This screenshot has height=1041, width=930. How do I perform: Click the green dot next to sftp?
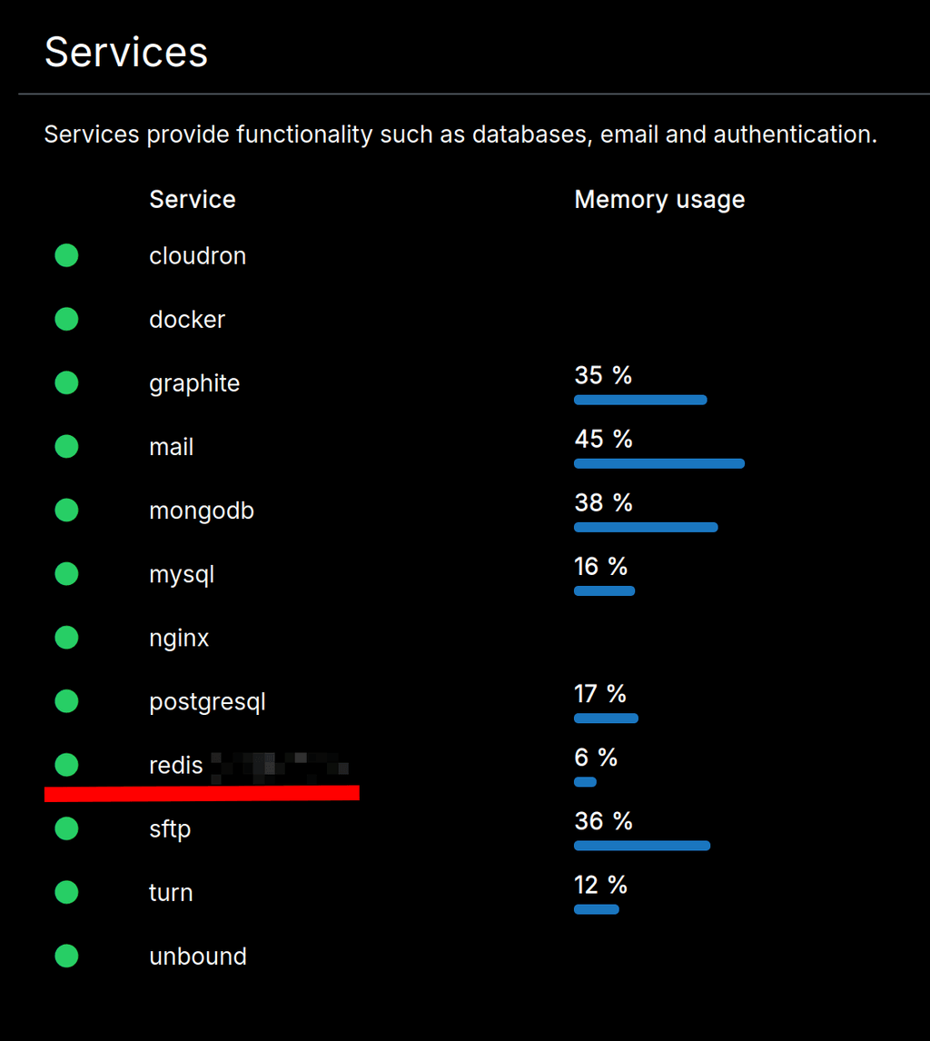(66, 828)
